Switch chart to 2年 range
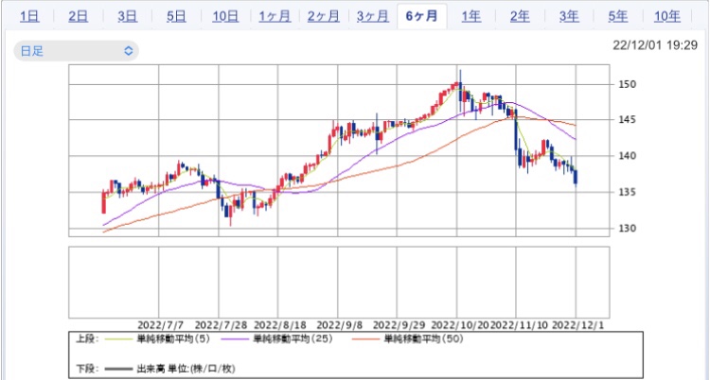The image size is (710, 380). click(x=520, y=17)
